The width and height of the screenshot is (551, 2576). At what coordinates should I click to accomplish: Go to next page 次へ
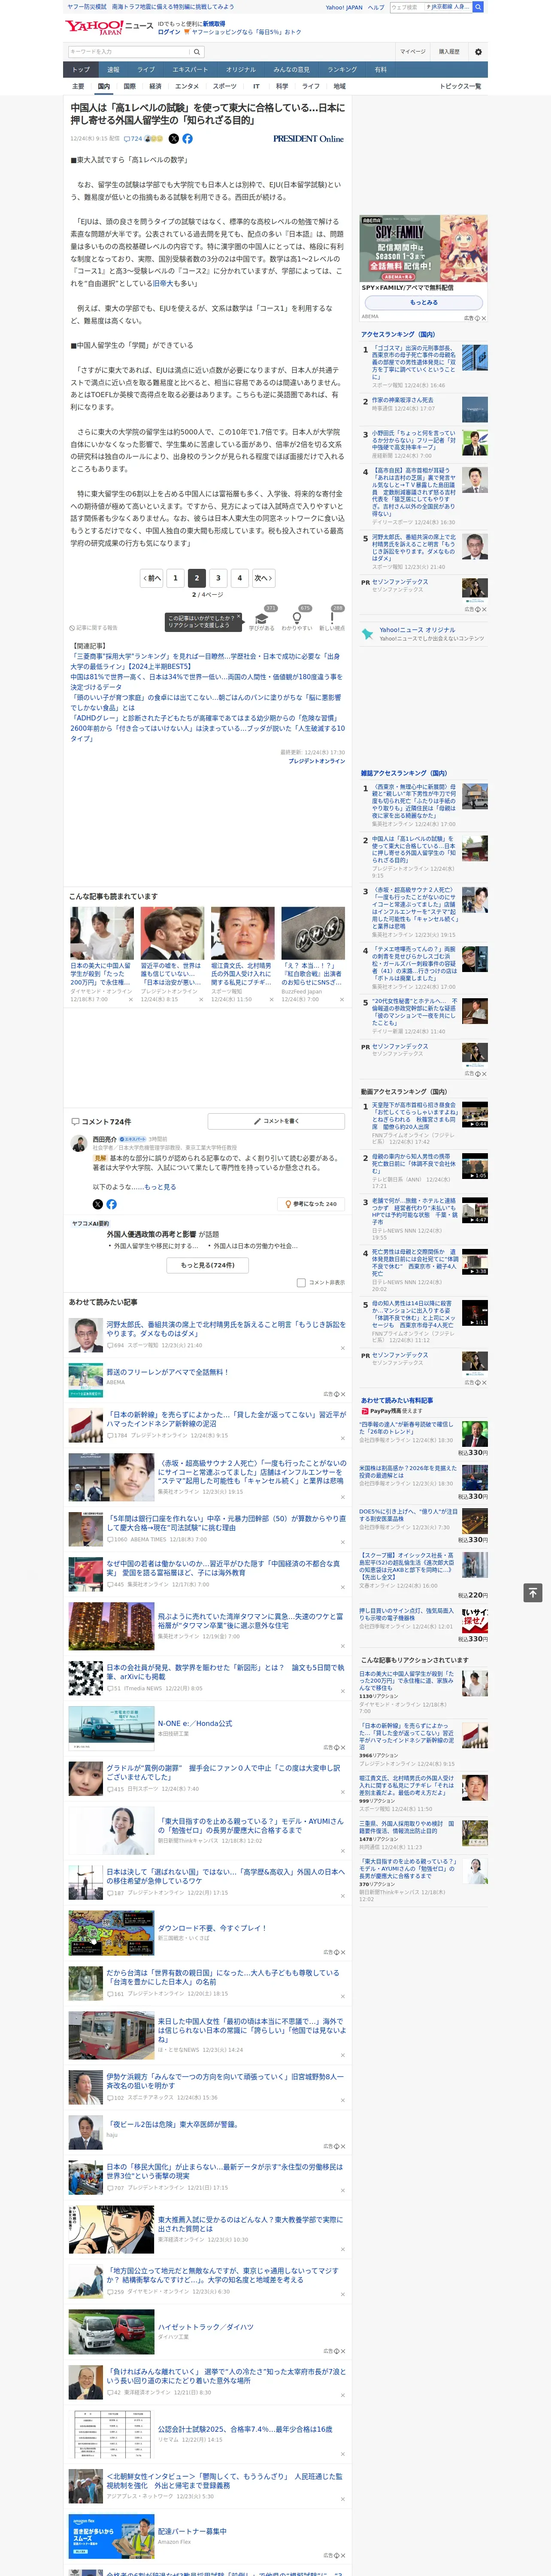point(263,577)
